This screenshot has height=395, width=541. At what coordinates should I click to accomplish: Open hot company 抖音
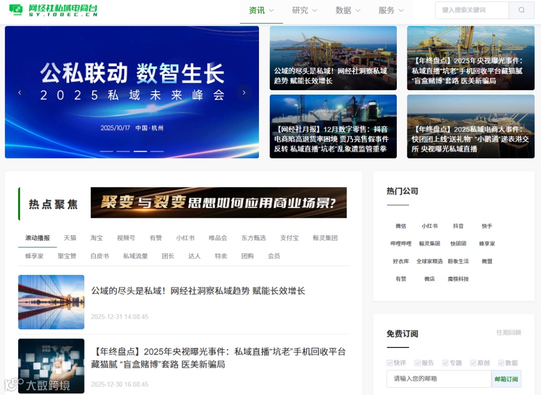click(458, 226)
